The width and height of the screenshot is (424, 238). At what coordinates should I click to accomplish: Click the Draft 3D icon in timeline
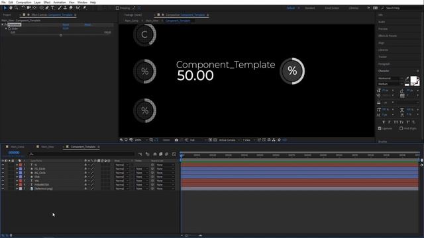147,154
